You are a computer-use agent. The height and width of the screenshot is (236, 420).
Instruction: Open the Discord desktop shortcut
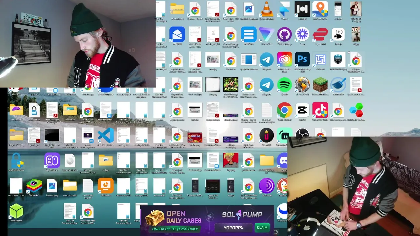coord(283,161)
